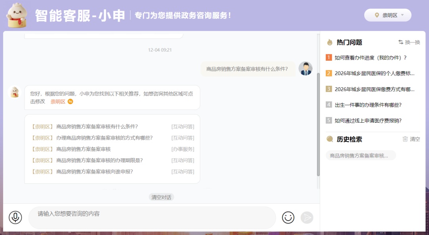Click the user avatar in chat
The width and height of the screenshot is (429, 235).
pos(305,69)
